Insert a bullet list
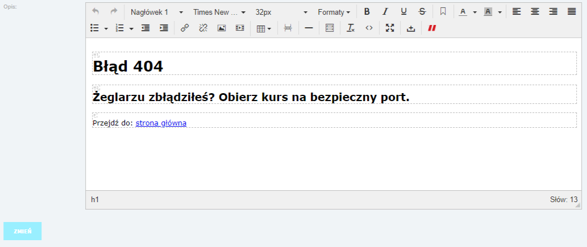 [95, 28]
